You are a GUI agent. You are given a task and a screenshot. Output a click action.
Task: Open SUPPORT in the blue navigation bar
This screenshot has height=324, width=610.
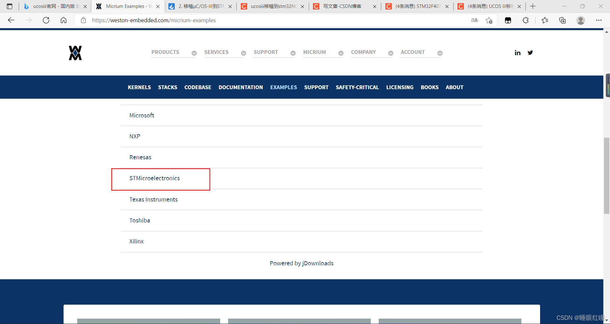316,87
